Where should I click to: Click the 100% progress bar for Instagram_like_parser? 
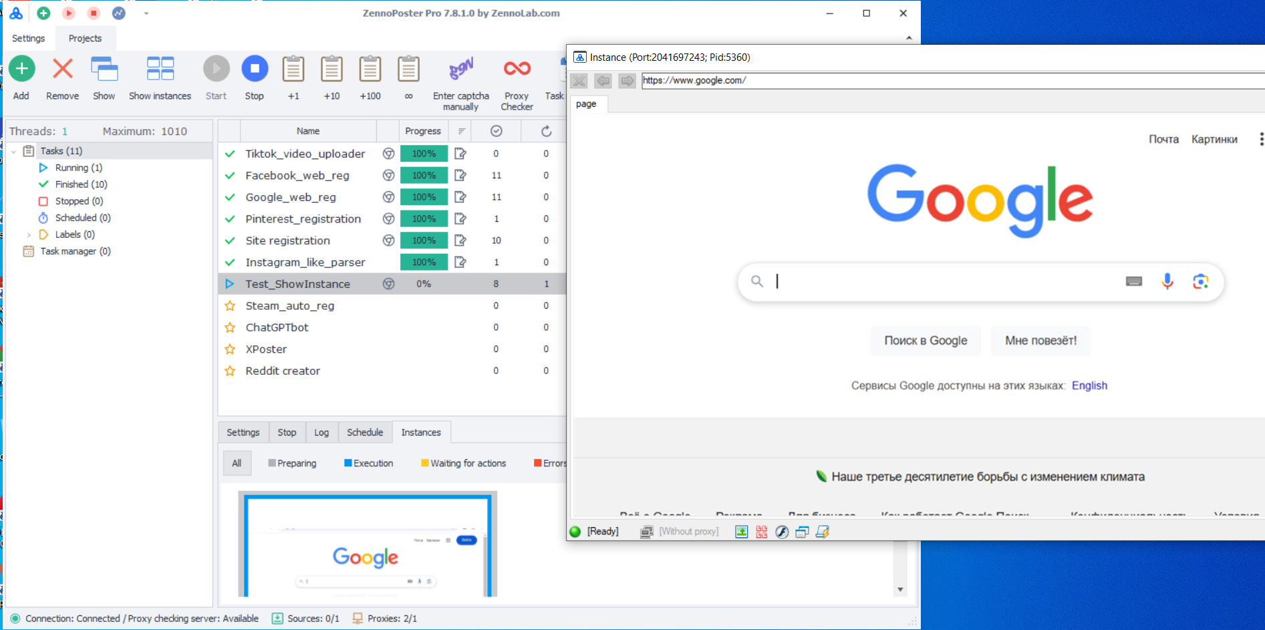[x=424, y=262]
